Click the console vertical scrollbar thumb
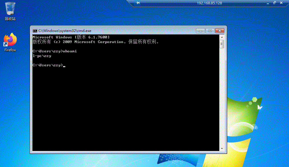Screen dimensions: 289x167 click(x=222, y=44)
